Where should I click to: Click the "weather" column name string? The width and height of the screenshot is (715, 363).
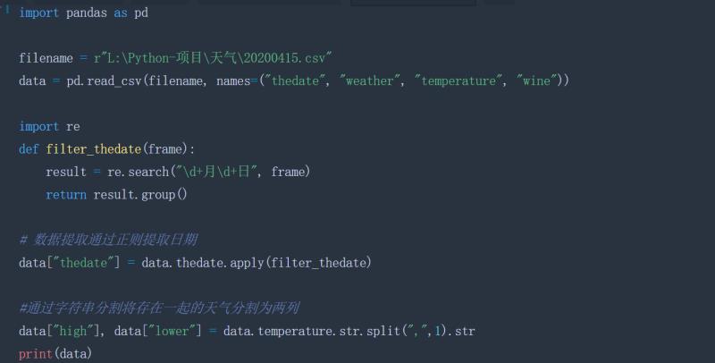(371, 80)
